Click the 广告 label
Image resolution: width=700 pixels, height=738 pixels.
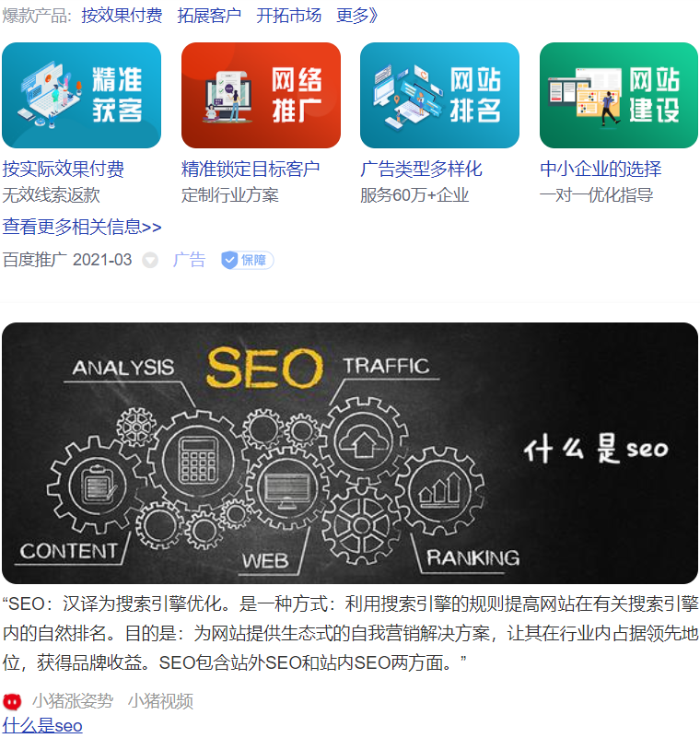coord(189,260)
